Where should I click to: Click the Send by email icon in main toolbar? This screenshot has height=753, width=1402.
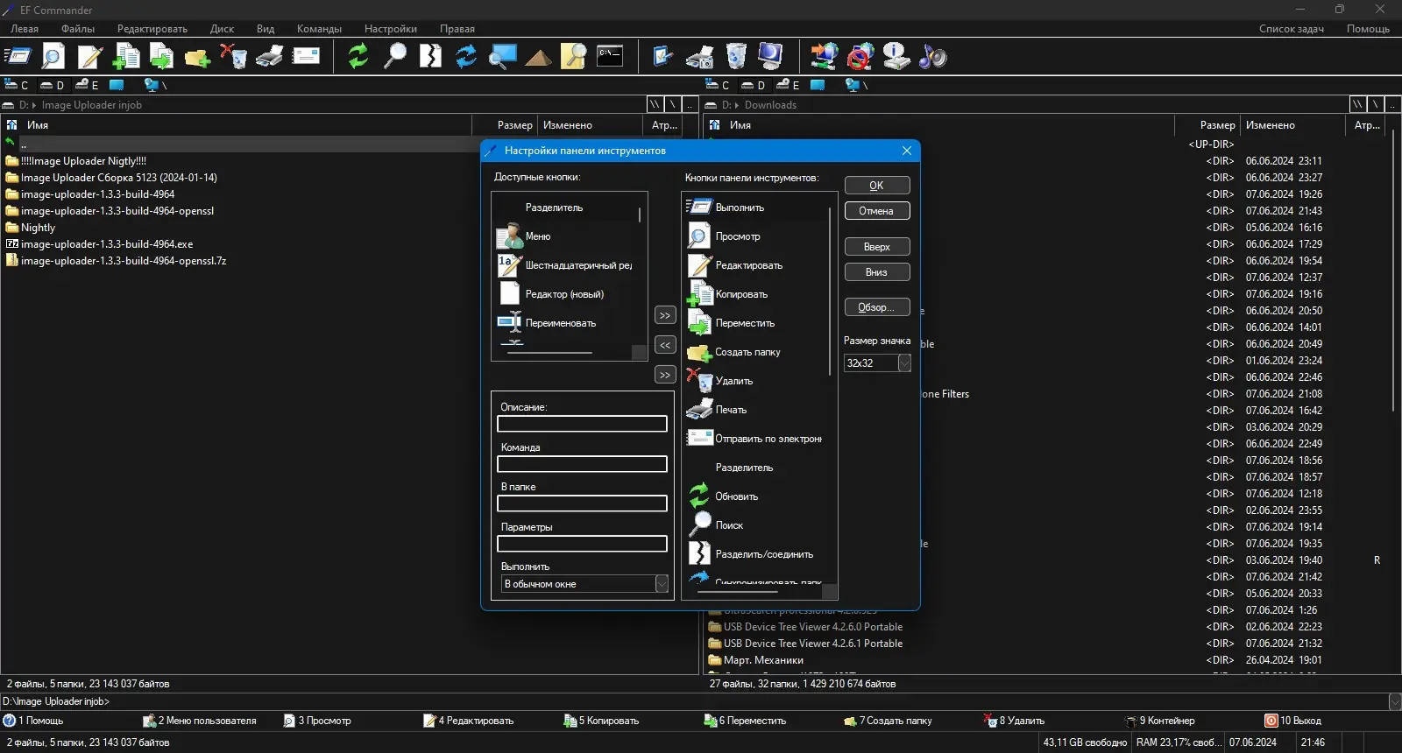[x=306, y=57]
